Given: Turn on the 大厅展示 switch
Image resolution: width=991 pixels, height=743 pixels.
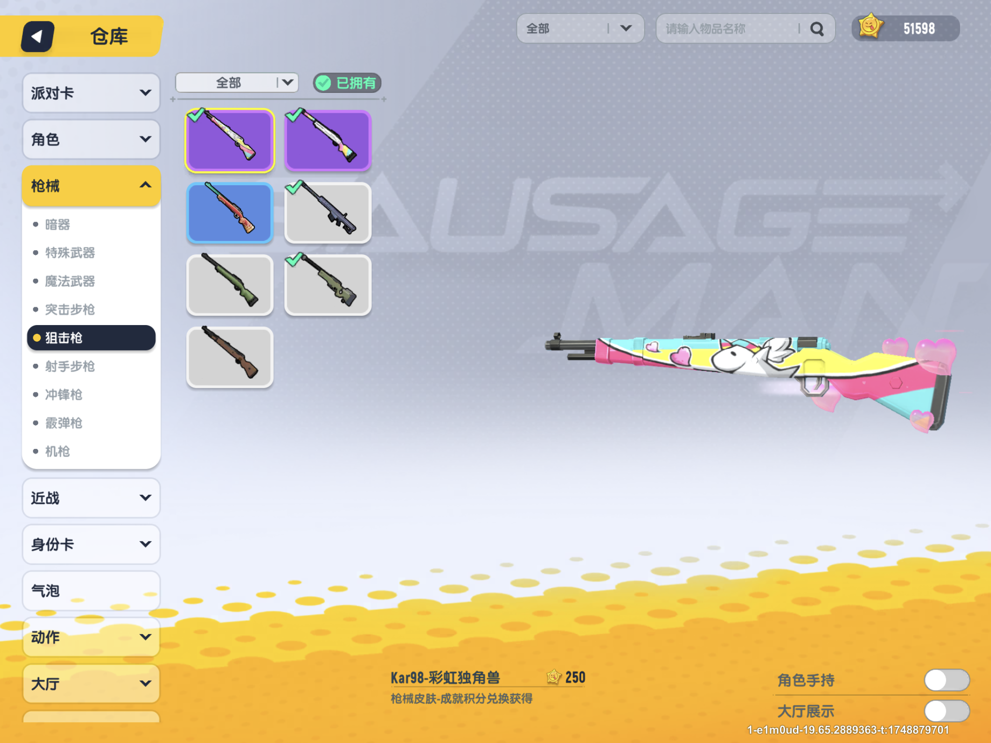Looking at the screenshot, I should point(946,711).
